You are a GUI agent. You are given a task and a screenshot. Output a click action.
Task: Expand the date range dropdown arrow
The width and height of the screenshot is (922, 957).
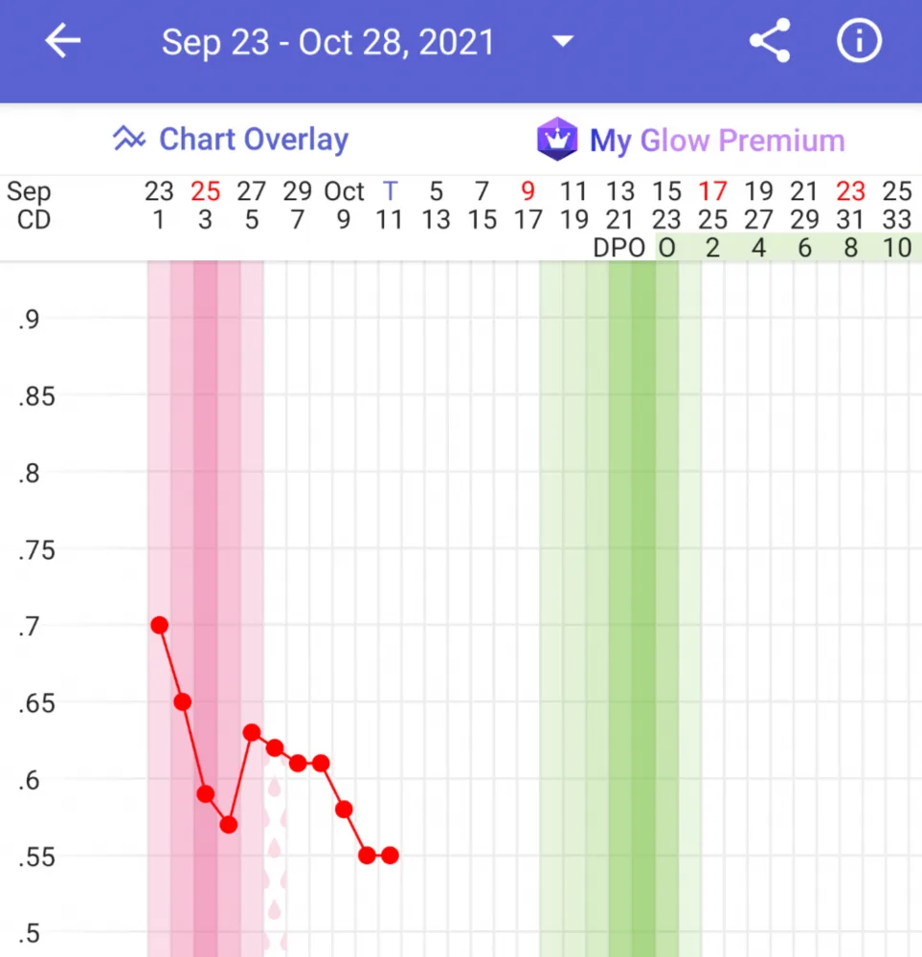pos(562,41)
